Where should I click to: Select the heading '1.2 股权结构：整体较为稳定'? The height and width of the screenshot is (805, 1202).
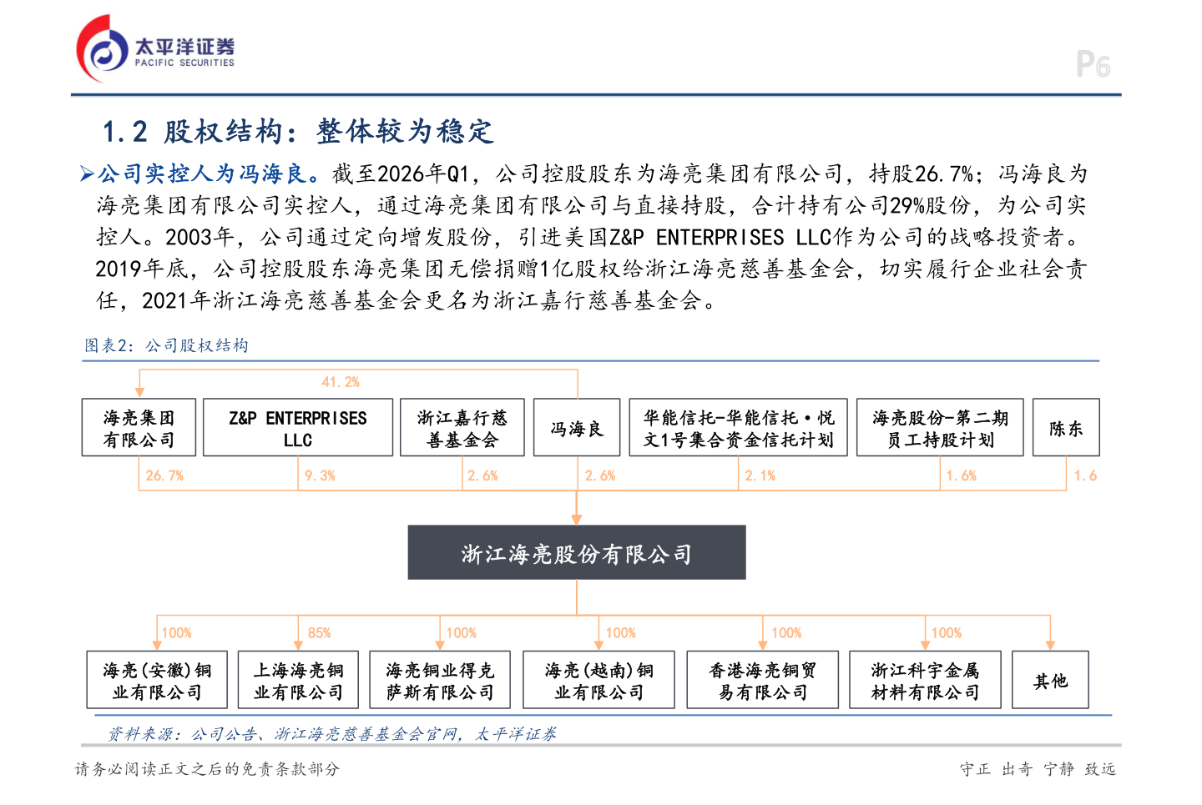tap(298, 131)
